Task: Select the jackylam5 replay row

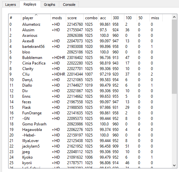Action: click(x=90, y=146)
